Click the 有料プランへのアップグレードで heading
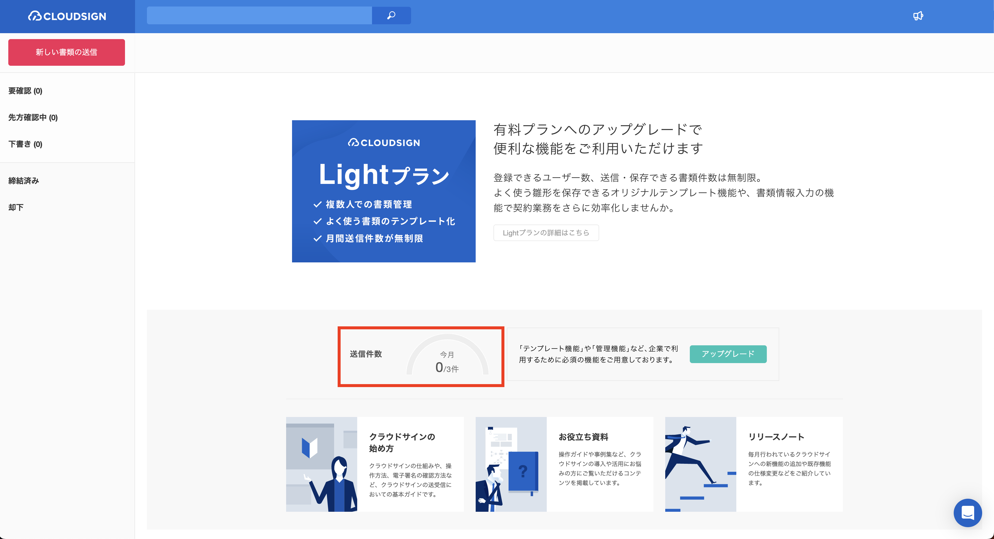The width and height of the screenshot is (994, 539). coord(598,130)
